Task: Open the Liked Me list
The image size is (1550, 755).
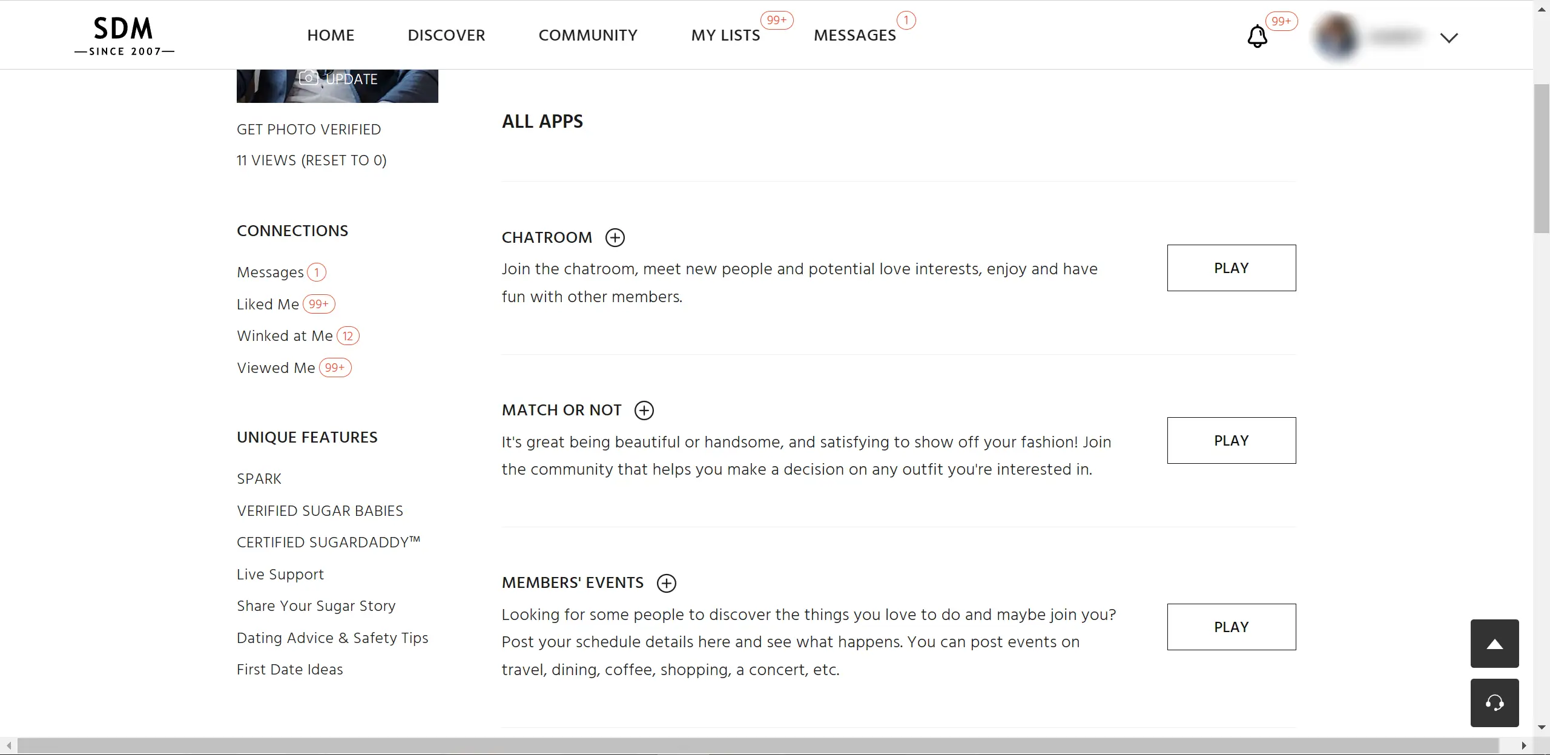Action: (268, 305)
